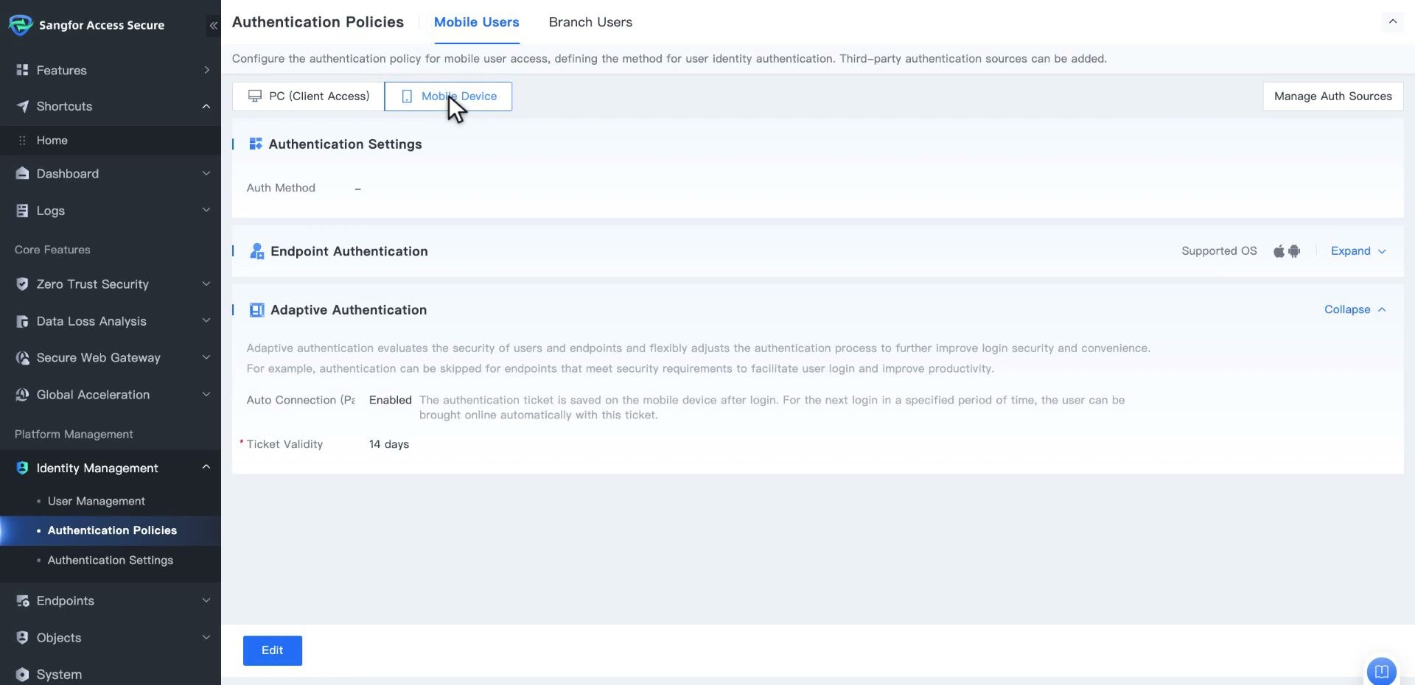Select the Mobile Device tab
Image resolution: width=1415 pixels, height=685 pixels.
tap(448, 96)
